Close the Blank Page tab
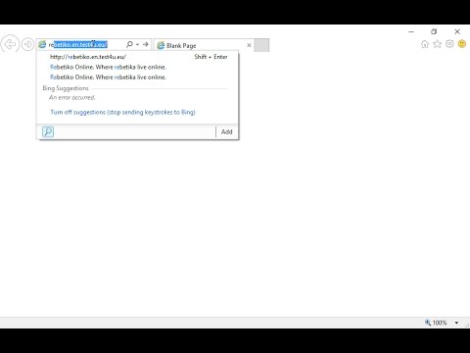The image size is (470, 353). coord(249,45)
